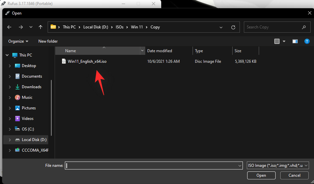Select Local Disk (D:) in breadcrumb
Image resolution: width=314 pixels, height=184 pixels.
click(96, 27)
